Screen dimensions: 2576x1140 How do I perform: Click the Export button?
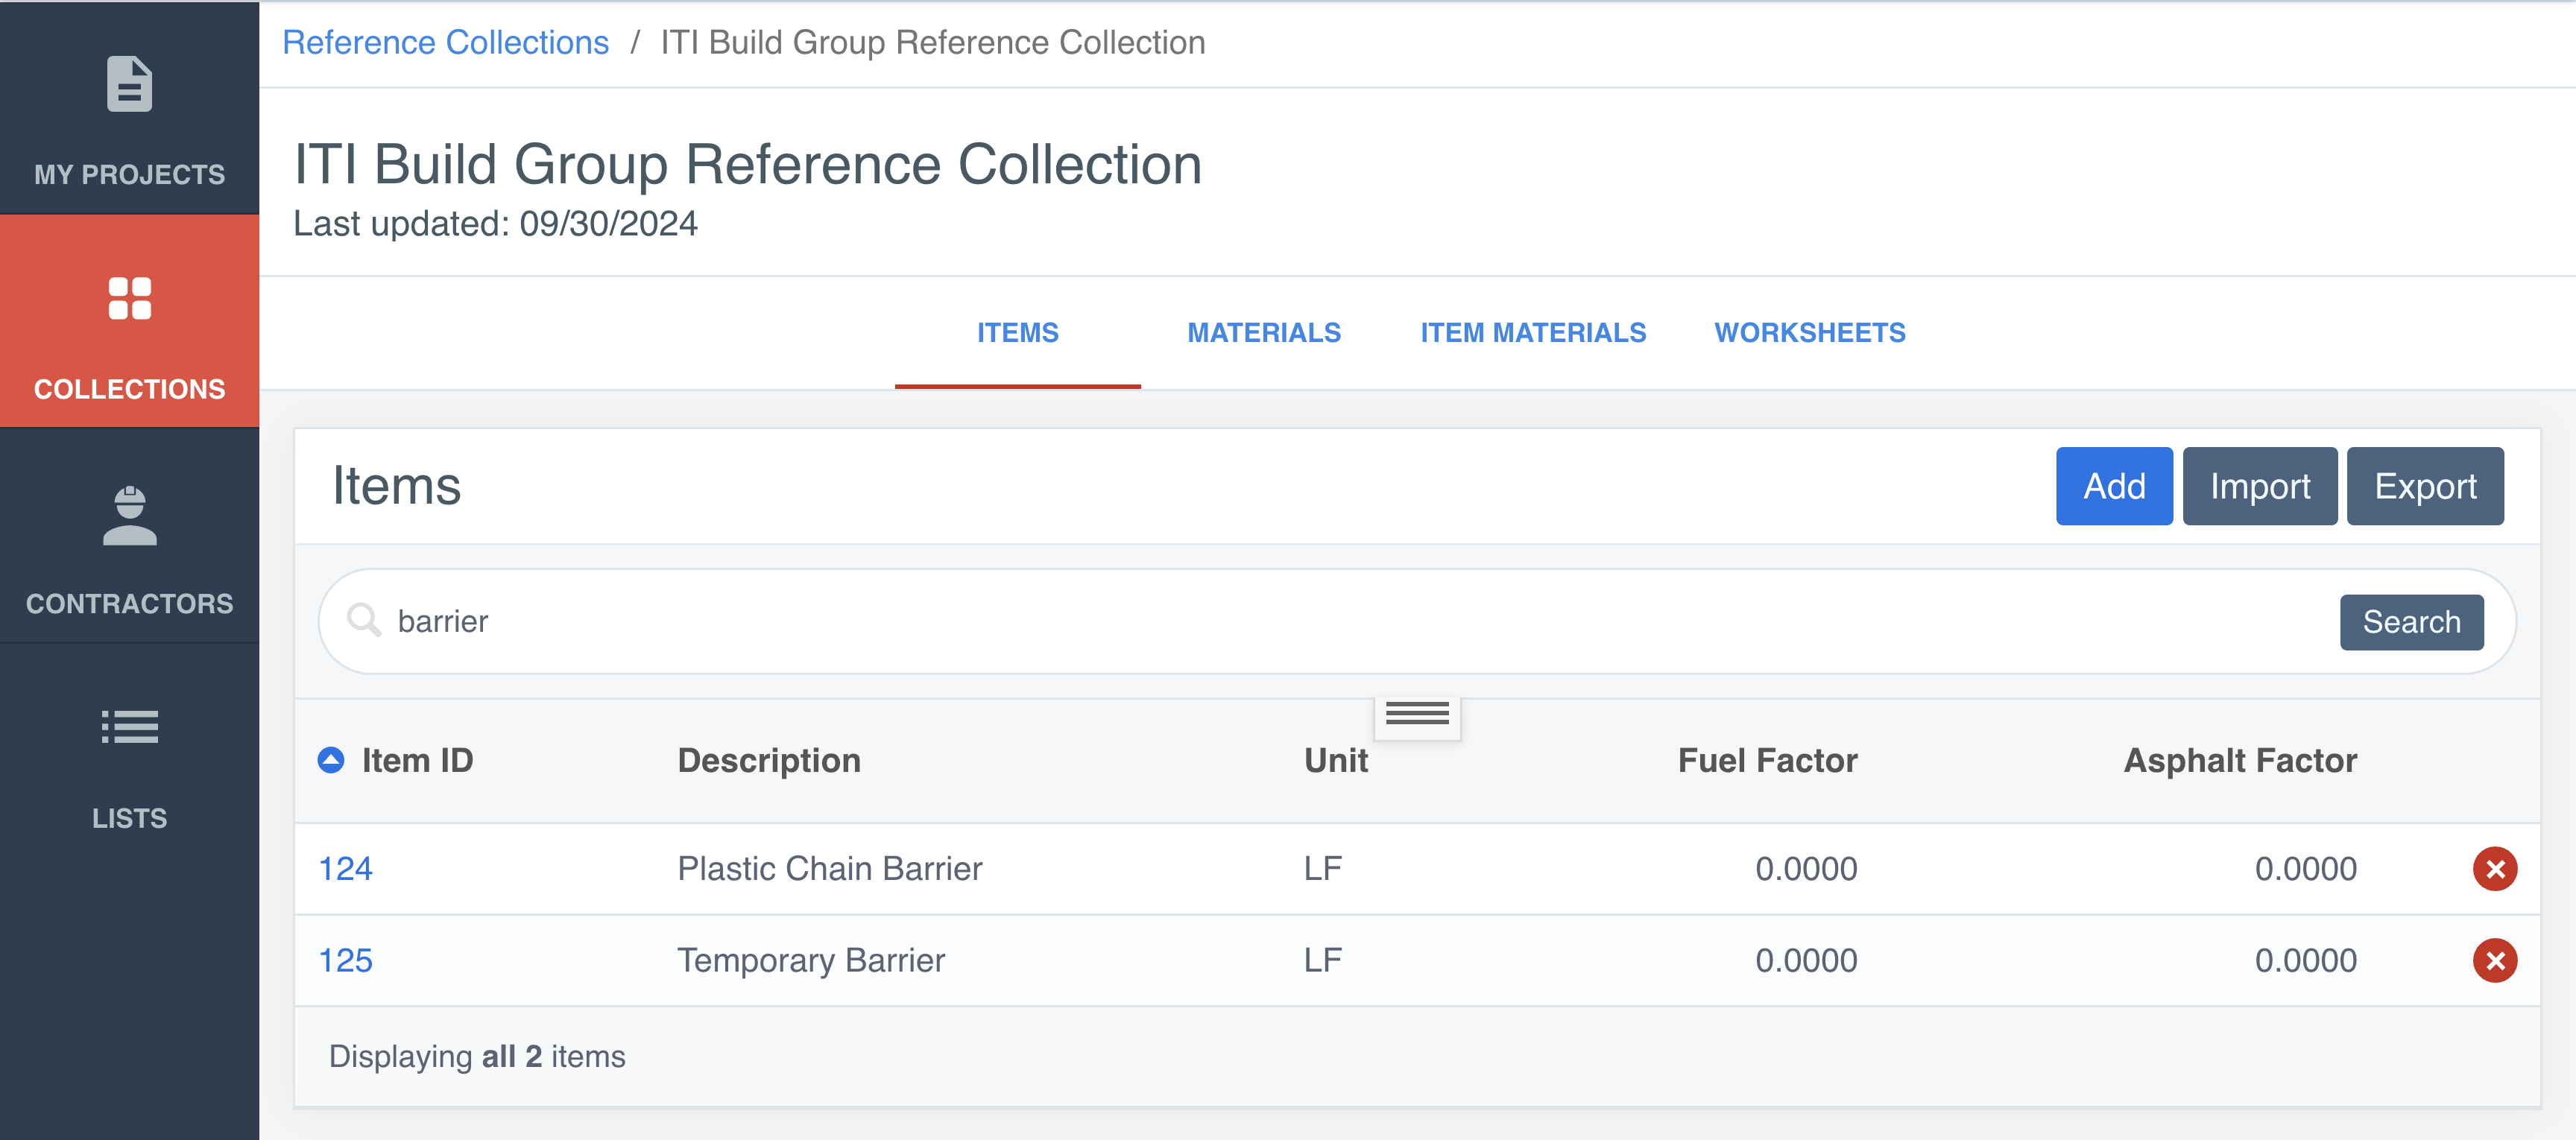[x=2424, y=486]
